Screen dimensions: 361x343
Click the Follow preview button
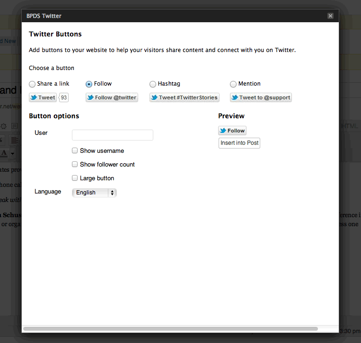point(232,131)
